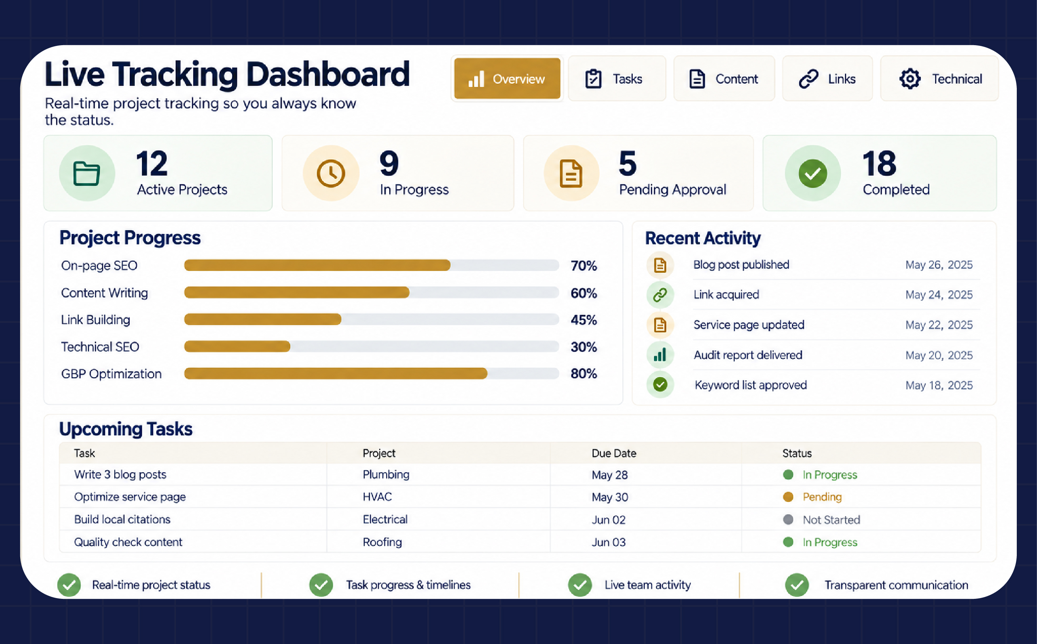Click the Active Projects folder icon
Viewport: 1037px width, 644px height.
click(87, 173)
